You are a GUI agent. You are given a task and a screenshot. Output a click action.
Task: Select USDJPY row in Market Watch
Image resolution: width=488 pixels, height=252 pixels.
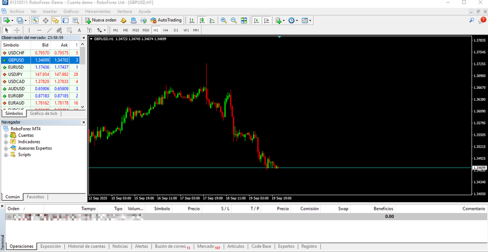point(40,75)
